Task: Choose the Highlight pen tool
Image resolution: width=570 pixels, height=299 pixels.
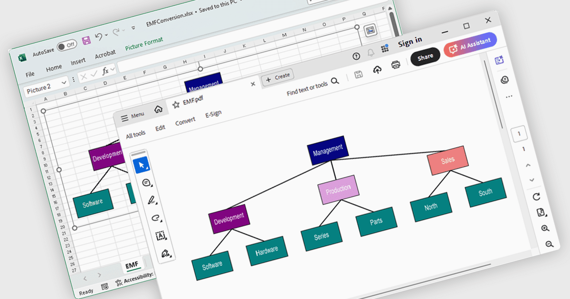Action: [152, 201]
